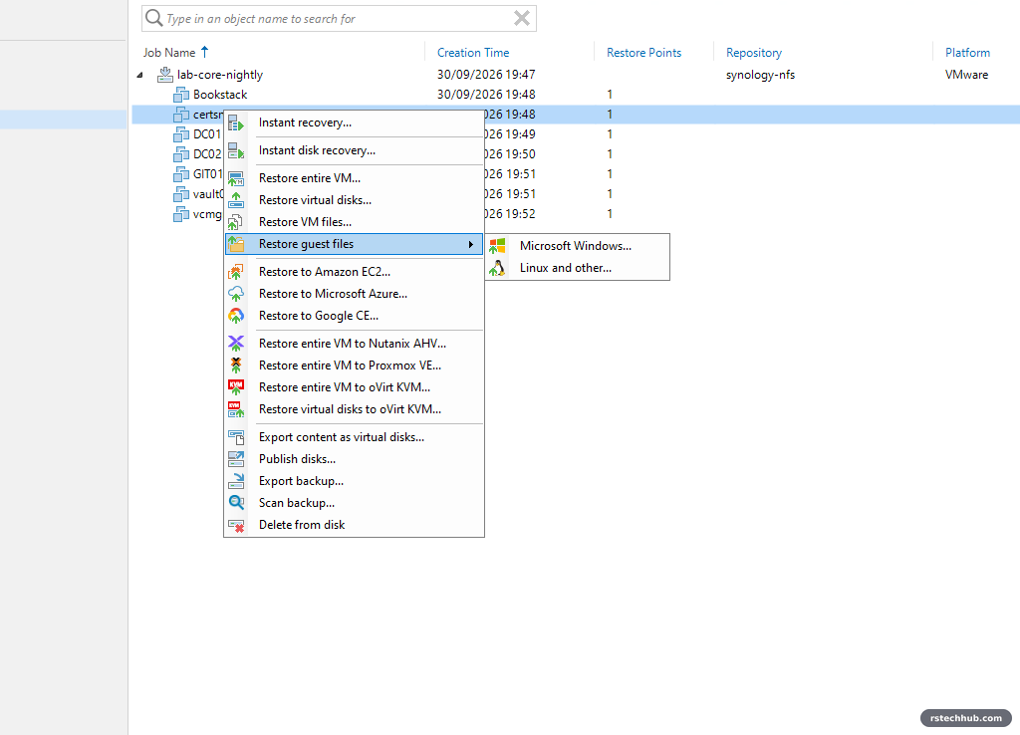Click the search magnifier icon
This screenshot has height=735, width=1020.
pos(154,18)
